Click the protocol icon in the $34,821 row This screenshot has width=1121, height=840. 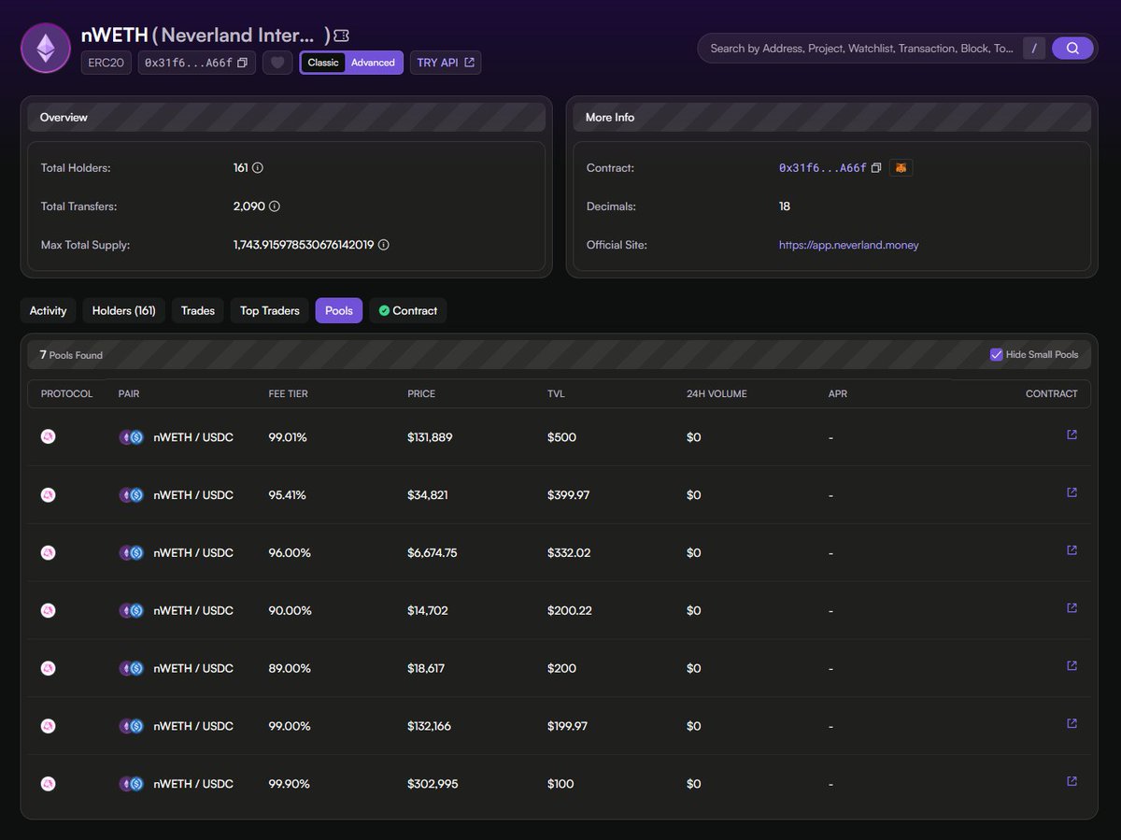49,494
